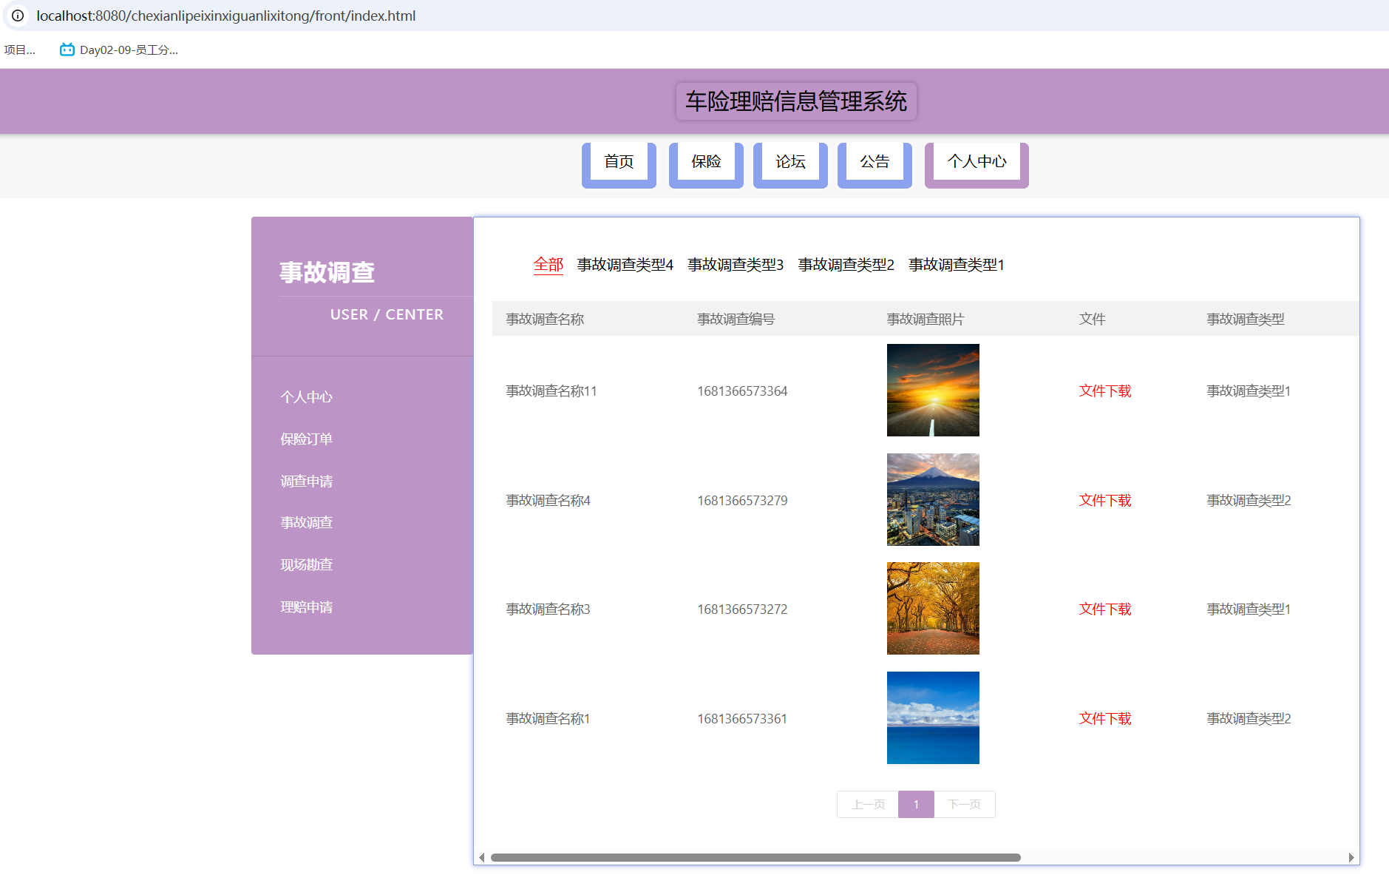Click the 事故调查名称3 cell
1389x875 pixels.
(x=549, y=609)
